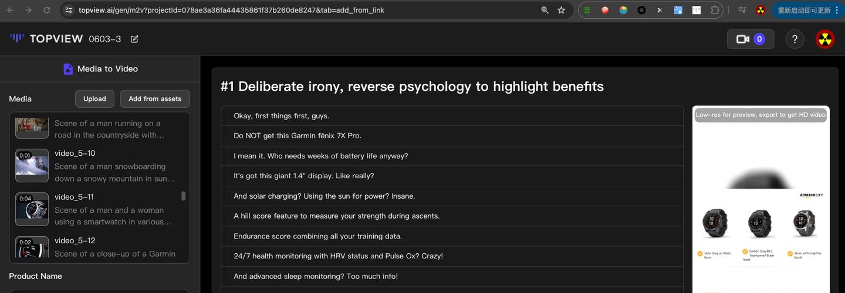Image resolution: width=845 pixels, height=293 pixels.
Task: Open the blue image downloader extension
Action: pos(678,10)
